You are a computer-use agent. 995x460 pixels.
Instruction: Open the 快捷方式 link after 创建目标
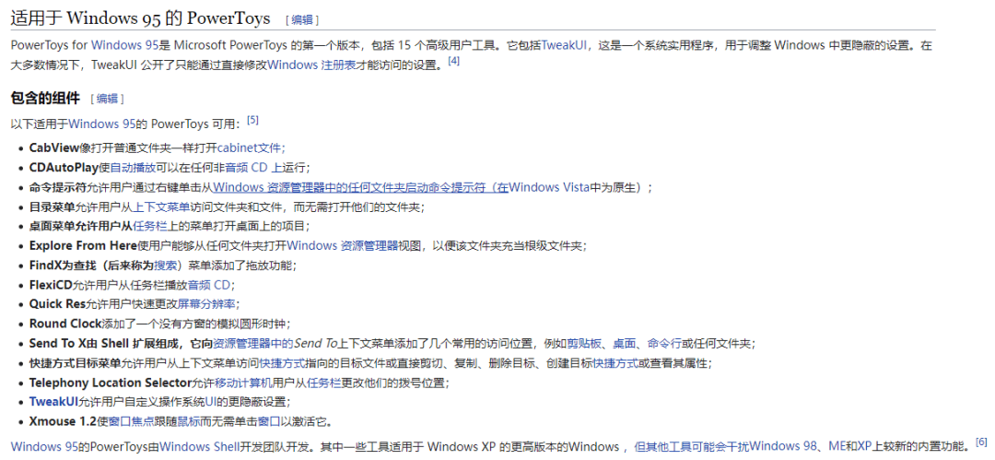[x=615, y=363]
